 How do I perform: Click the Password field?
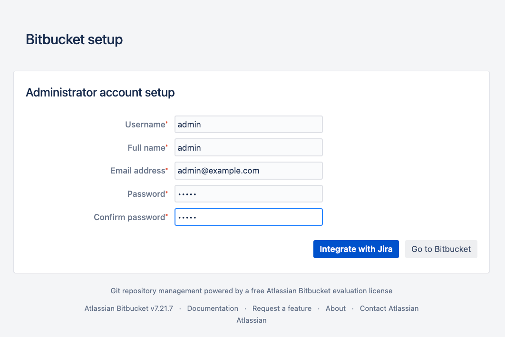tap(248, 194)
